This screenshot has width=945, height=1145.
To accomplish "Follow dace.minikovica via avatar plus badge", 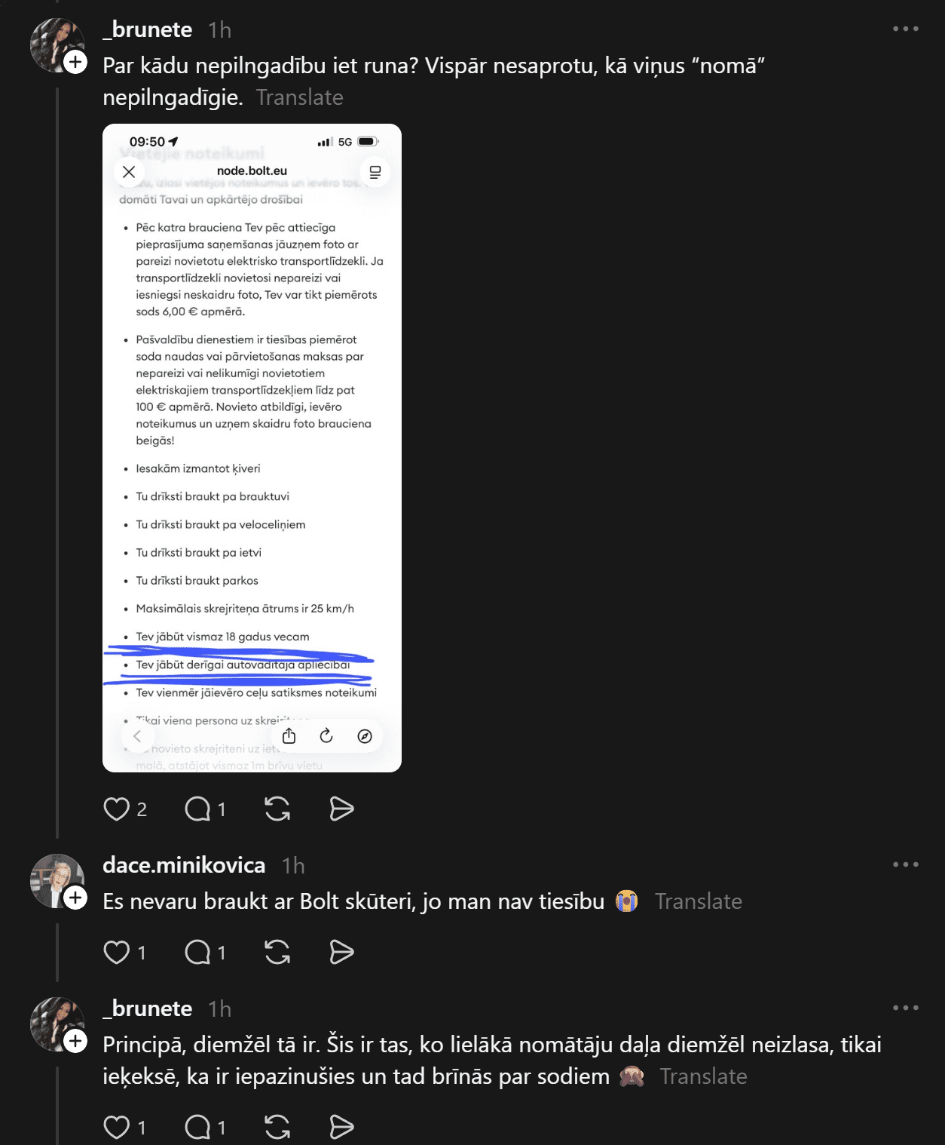I will point(75,898).
